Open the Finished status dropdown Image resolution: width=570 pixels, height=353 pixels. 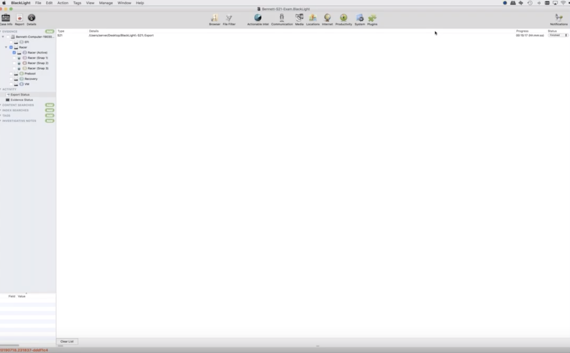(558, 35)
